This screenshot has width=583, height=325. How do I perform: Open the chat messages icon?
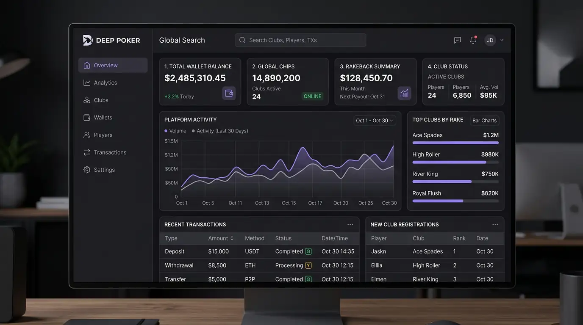tap(457, 40)
